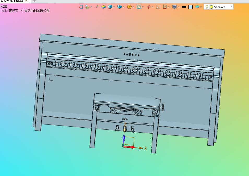Viewport: 249px width, 176px height.
Task: Click the teal surface layer icon
Action: [x=197, y=7]
